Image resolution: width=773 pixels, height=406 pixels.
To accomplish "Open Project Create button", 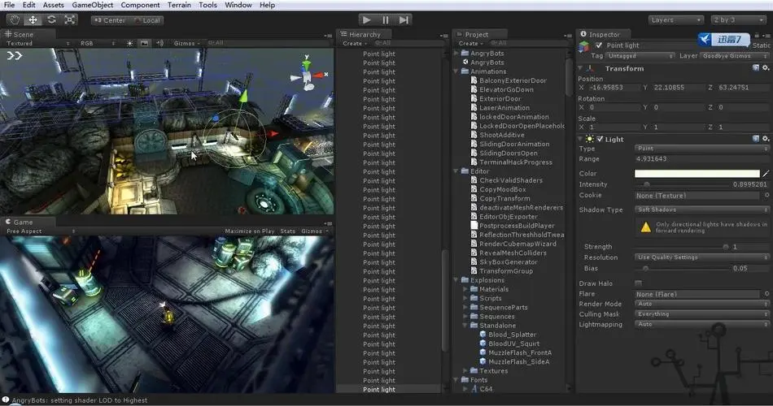I will tap(470, 43).
